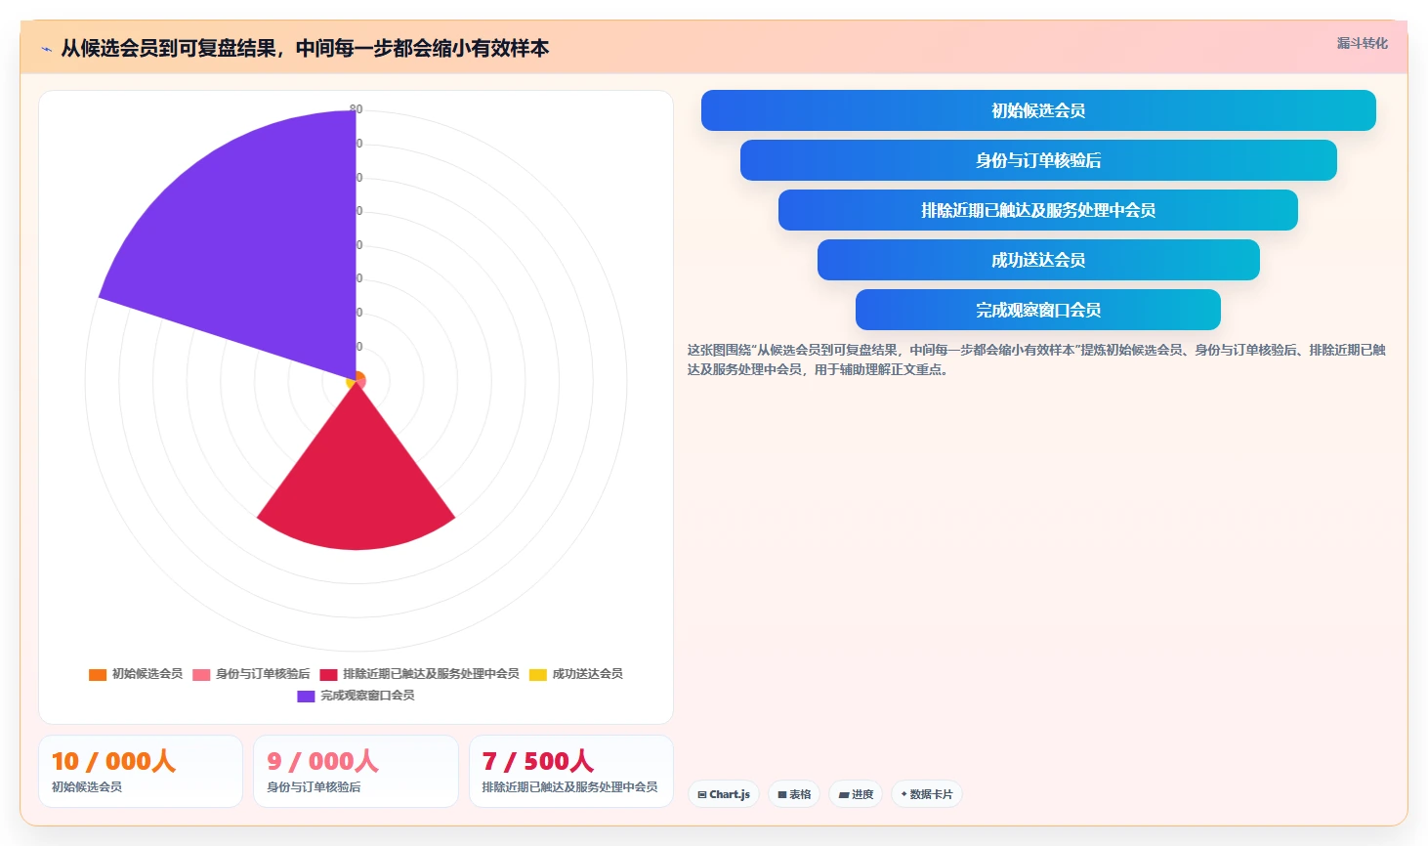Click the 初始候选会员 funnel bar

coord(1038,110)
